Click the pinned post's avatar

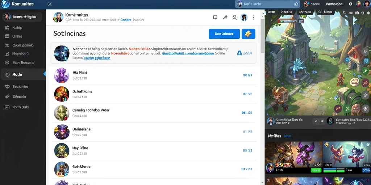pyautogui.click(x=62, y=53)
